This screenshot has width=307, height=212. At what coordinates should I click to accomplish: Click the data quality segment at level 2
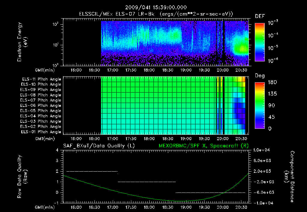92,171
